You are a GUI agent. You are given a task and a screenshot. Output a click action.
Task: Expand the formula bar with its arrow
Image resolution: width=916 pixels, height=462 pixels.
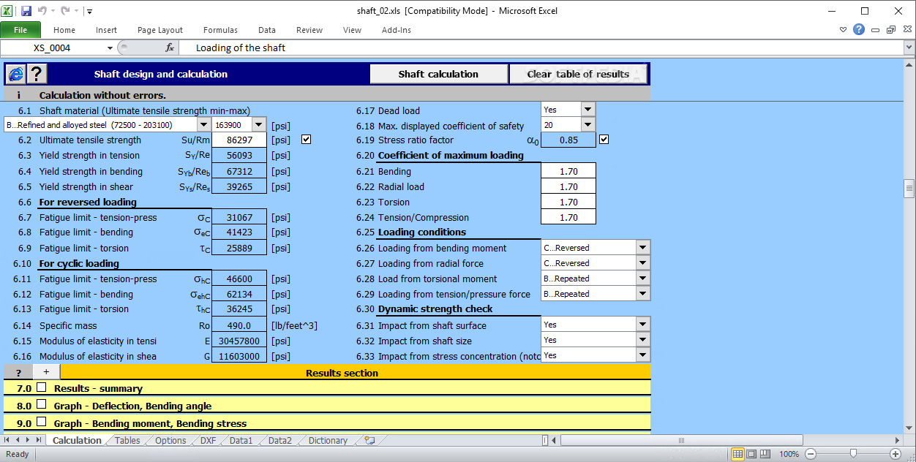909,48
